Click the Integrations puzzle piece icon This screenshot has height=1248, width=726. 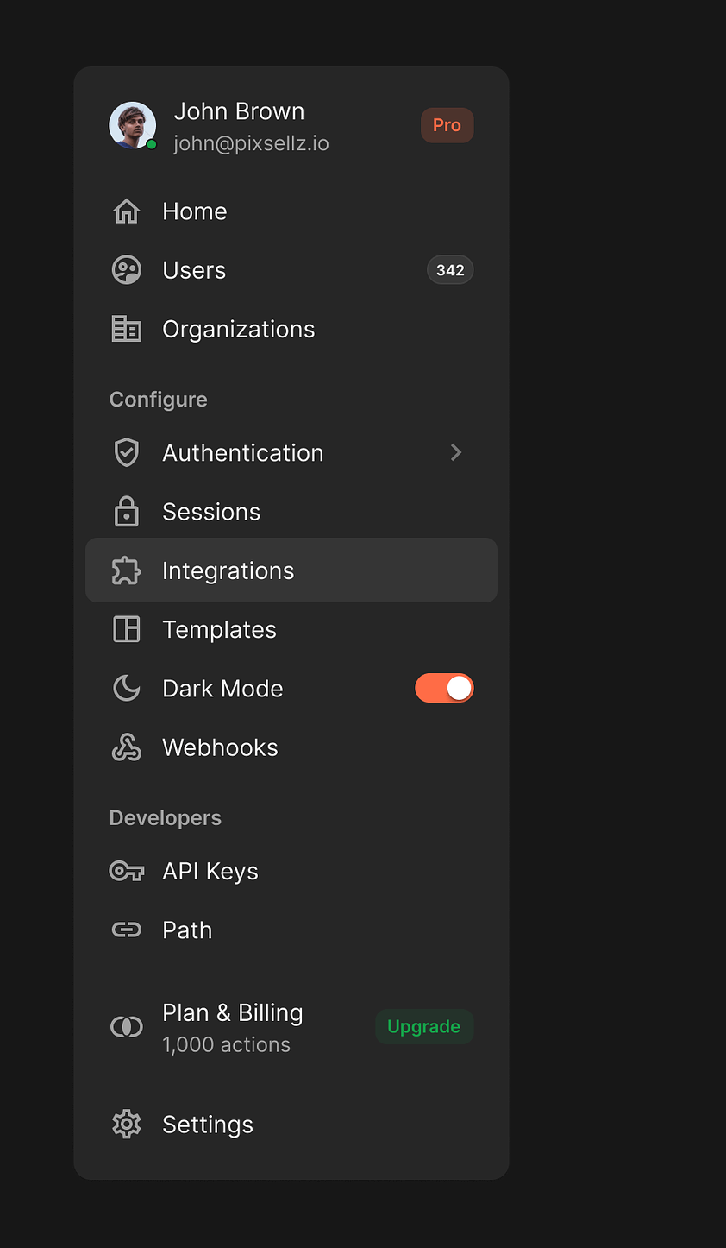[x=127, y=570]
